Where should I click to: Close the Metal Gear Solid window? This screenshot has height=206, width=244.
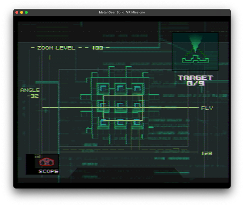click(x=17, y=13)
